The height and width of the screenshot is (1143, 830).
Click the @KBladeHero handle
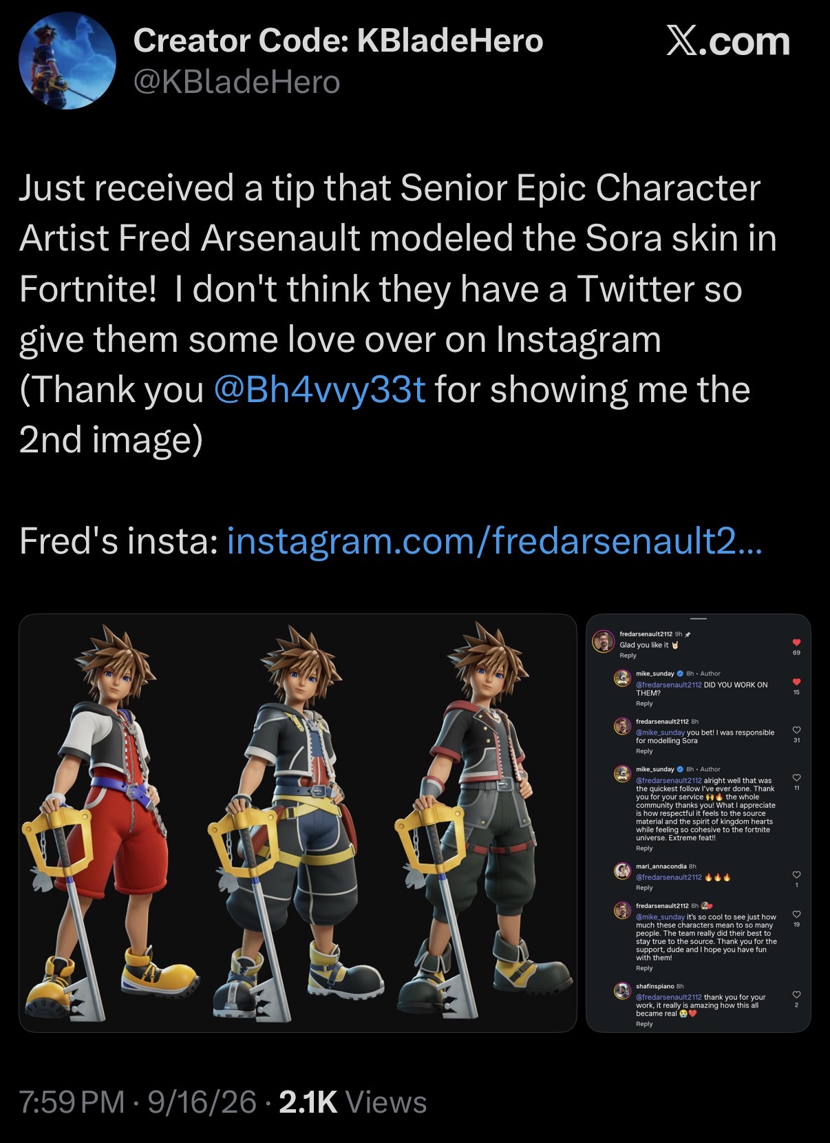pos(237,83)
